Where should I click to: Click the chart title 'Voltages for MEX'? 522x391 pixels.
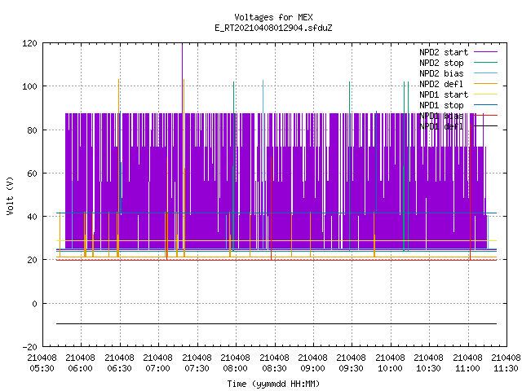[x=273, y=17]
